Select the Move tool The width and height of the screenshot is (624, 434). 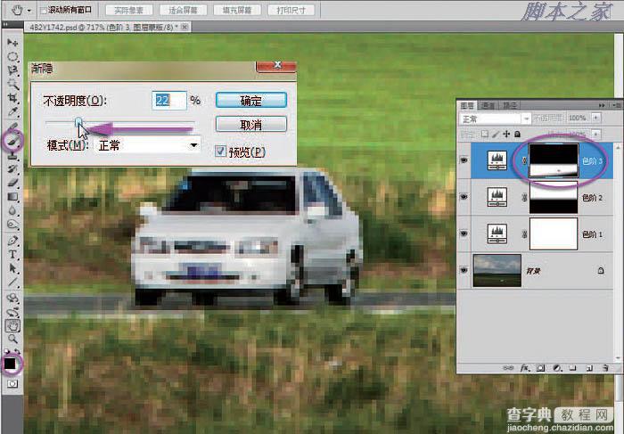tap(12, 43)
